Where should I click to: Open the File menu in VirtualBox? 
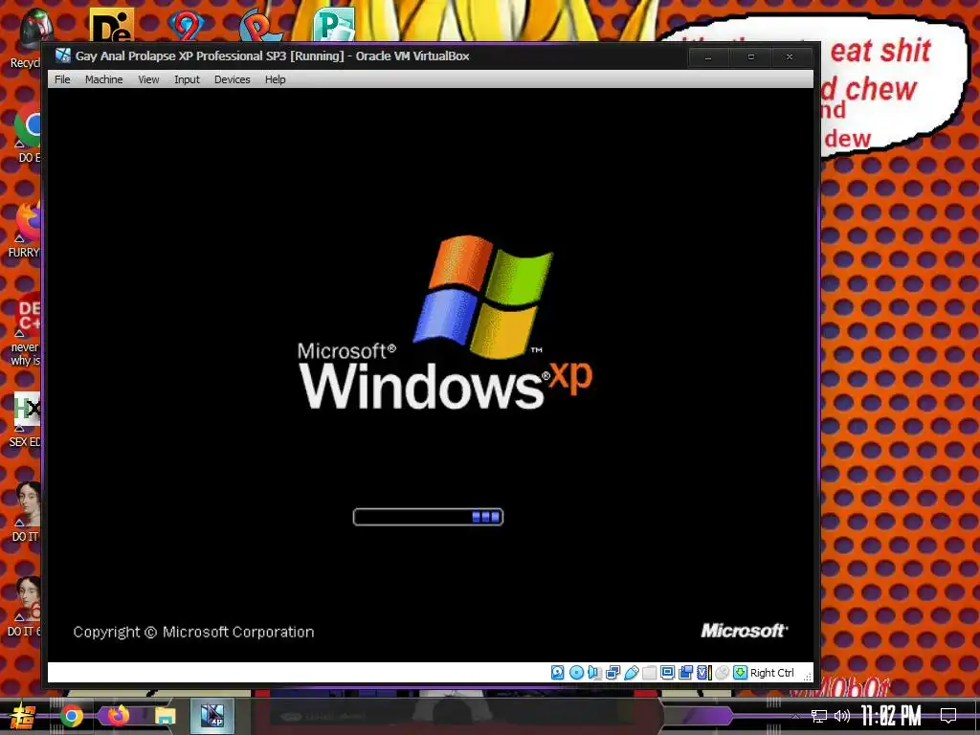(x=62, y=79)
